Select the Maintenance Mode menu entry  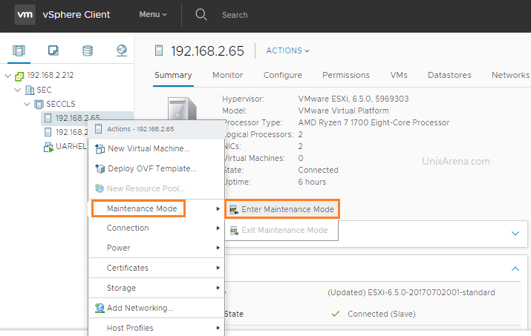point(156,208)
